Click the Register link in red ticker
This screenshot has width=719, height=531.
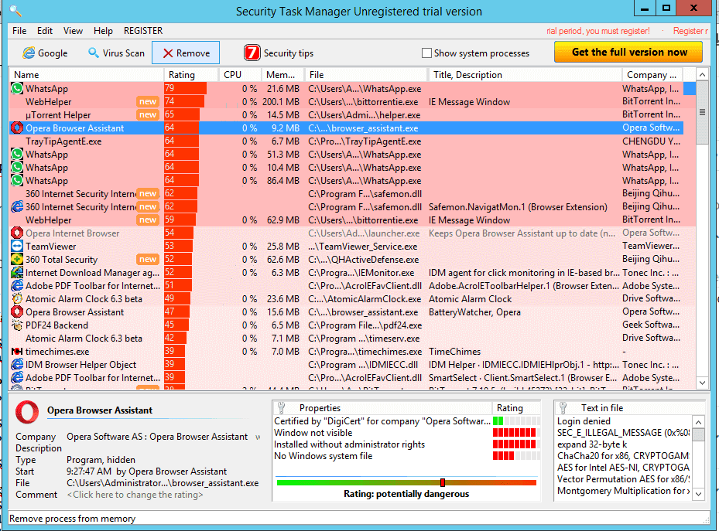[x=689, y=31]
